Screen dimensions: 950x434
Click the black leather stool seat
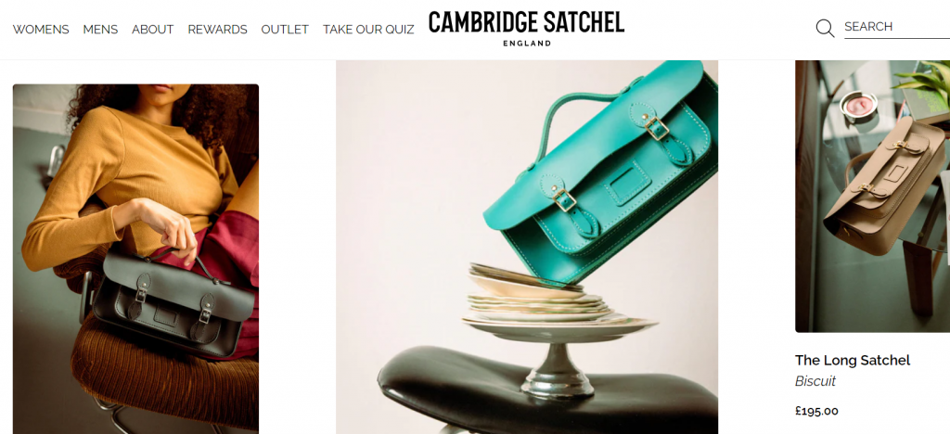tap(546, 388)
